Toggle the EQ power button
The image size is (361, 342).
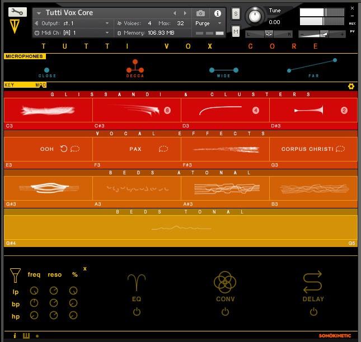[x=137, y=312]
